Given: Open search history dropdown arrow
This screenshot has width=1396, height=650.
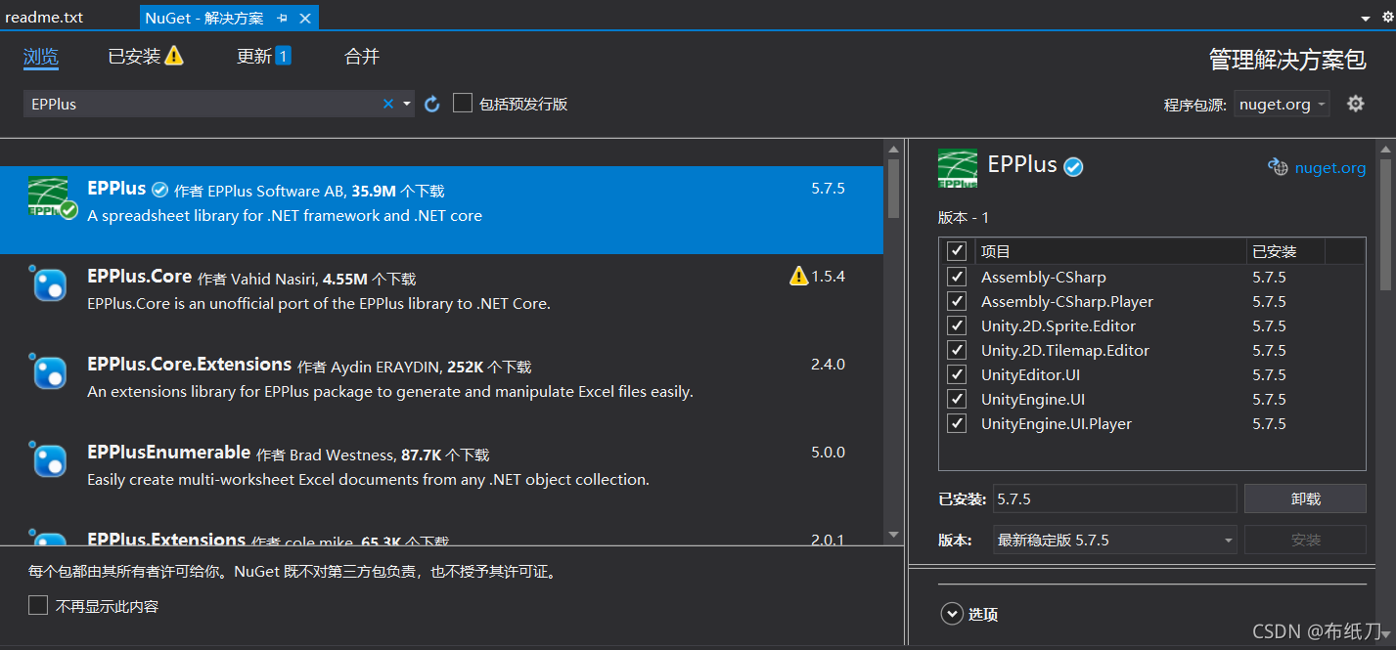Looking at the screenshot, I should tap(407, 104).
